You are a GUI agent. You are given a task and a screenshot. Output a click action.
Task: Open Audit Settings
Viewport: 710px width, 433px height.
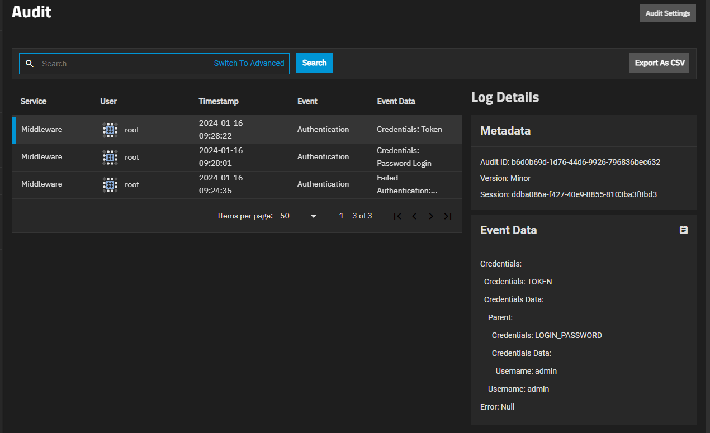point(668,13)
